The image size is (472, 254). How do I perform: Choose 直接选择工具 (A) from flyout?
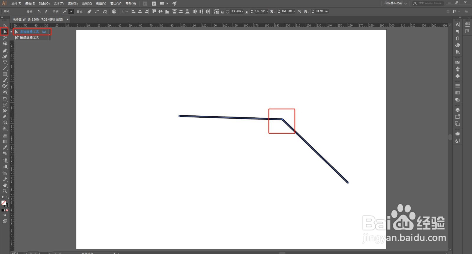coord(32,32)
